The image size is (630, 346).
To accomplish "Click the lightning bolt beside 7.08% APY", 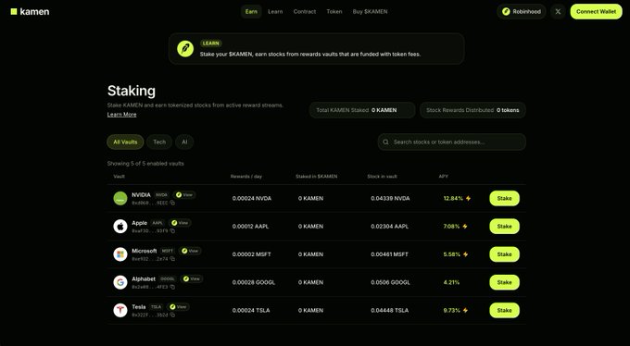I will [465, 227].
